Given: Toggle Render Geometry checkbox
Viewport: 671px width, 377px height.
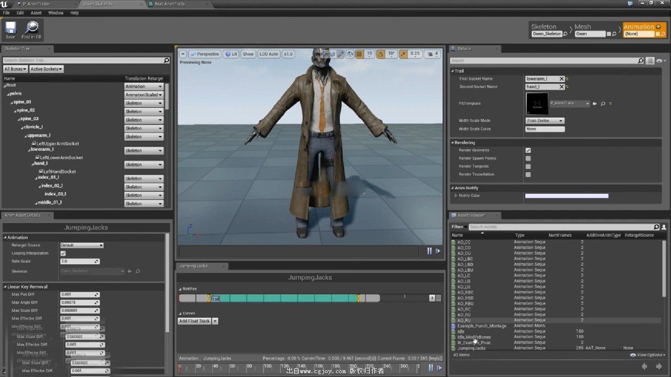Looking at the screenshot, I should pos(528,150).
